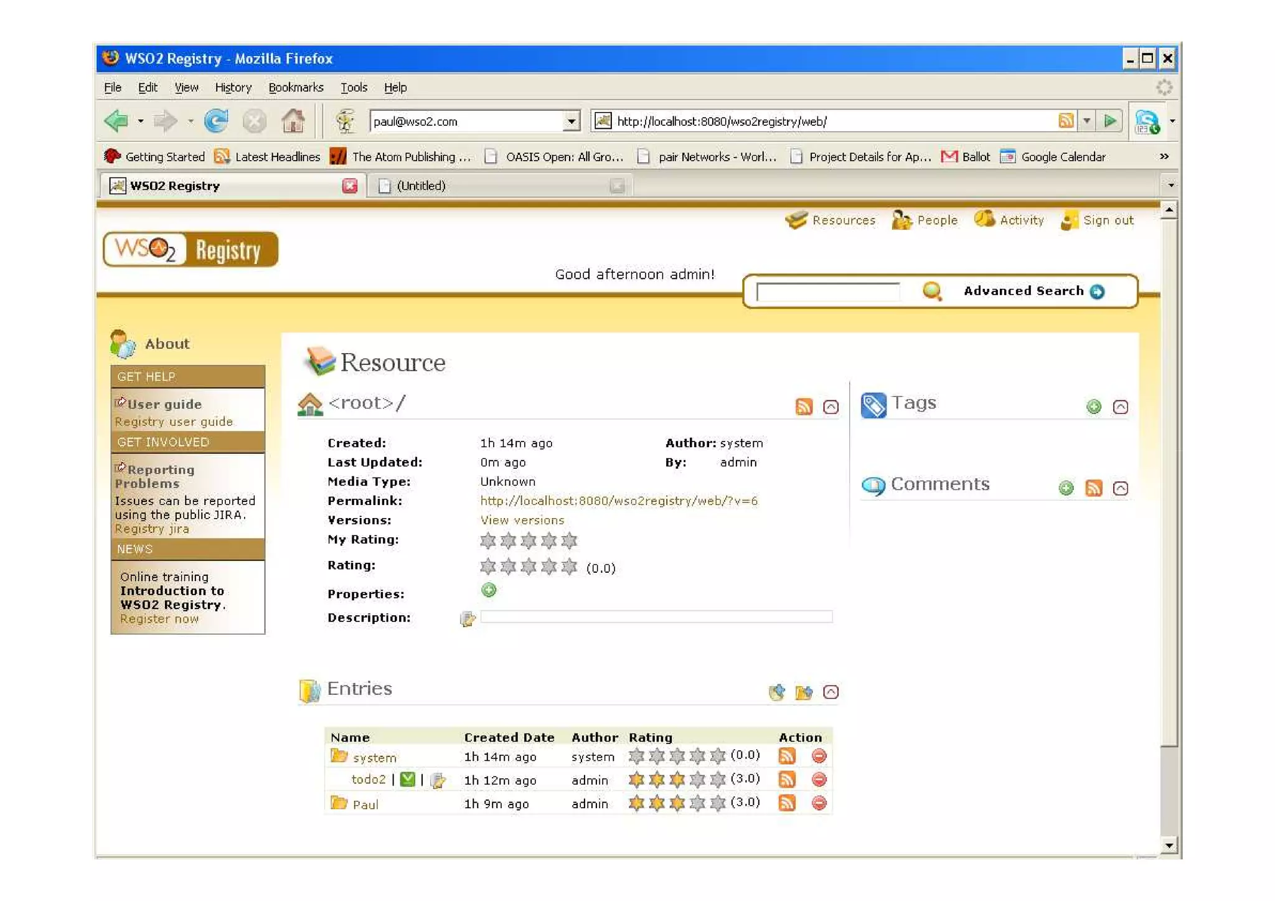Add a property with green plus icon
1275x901 pixels.
(489, 590)
